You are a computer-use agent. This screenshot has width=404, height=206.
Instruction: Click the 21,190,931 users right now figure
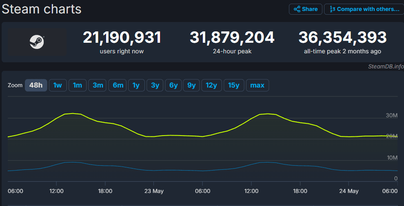pyautogui.click(x=122, y=37)
